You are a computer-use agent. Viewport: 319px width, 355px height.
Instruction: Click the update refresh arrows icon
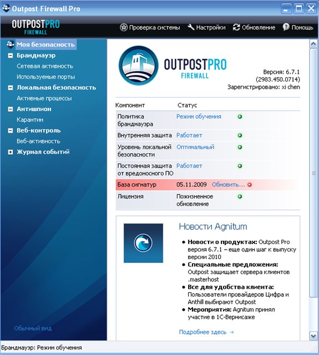click(x=236, y=27)
